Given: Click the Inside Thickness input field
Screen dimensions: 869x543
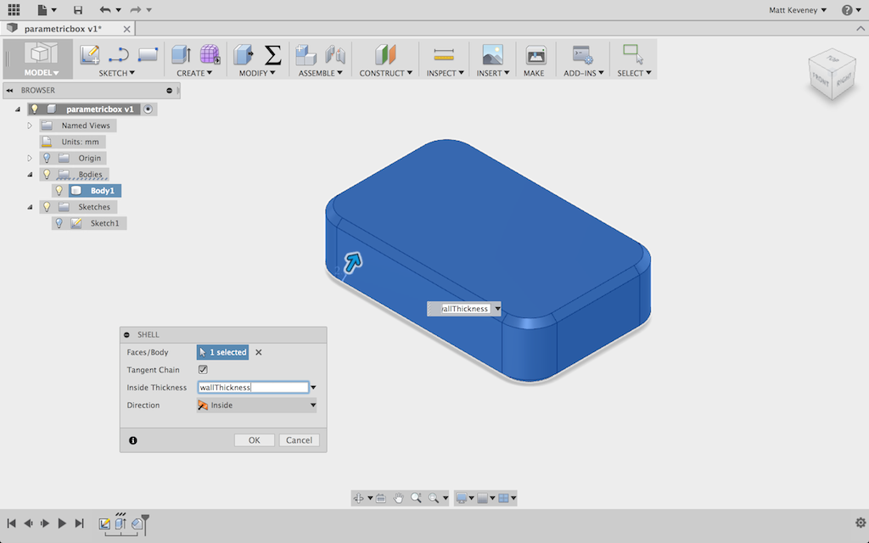Looking at the screenshot, I should coord(251,386).
